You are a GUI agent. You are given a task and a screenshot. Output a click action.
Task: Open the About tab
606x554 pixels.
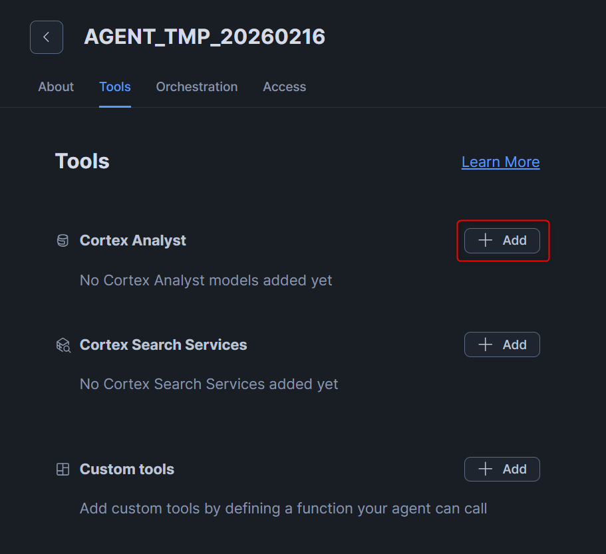click(x=56, y=87)
